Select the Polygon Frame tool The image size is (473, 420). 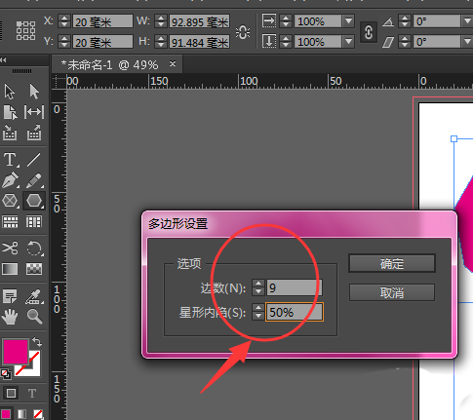click(10, 201)
